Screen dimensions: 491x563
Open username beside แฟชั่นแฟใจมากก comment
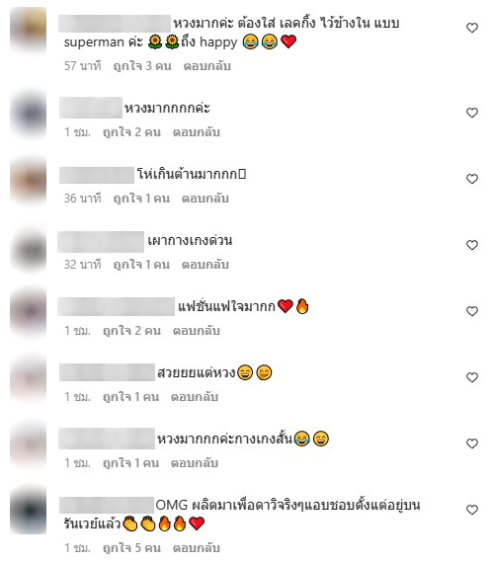tap(116, 306)
